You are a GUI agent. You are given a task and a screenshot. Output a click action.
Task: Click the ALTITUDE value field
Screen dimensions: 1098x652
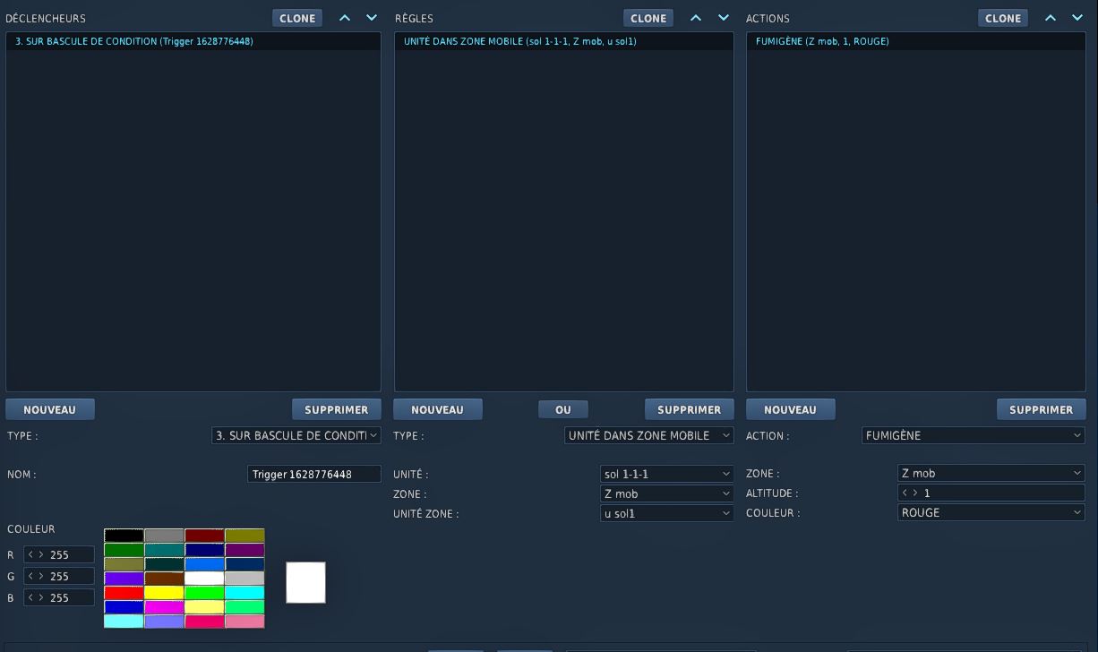pos(991,493)
